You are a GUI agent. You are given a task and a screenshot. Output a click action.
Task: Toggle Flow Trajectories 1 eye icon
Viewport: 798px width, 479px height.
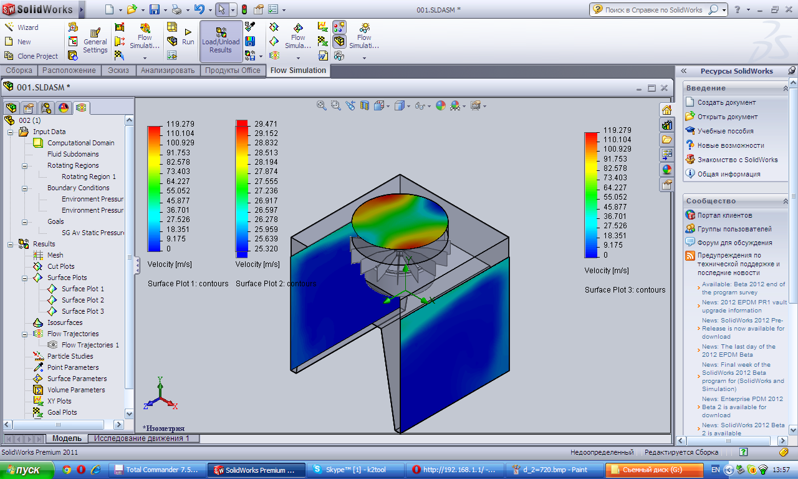click(x=53, y=345)
